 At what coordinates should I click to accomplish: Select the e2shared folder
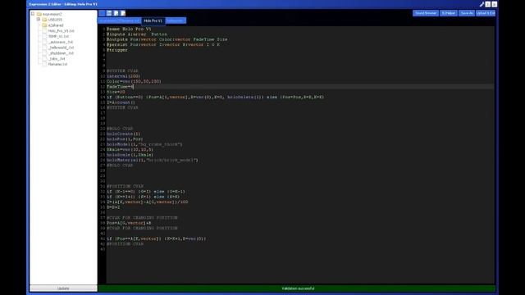click(56, 25)
